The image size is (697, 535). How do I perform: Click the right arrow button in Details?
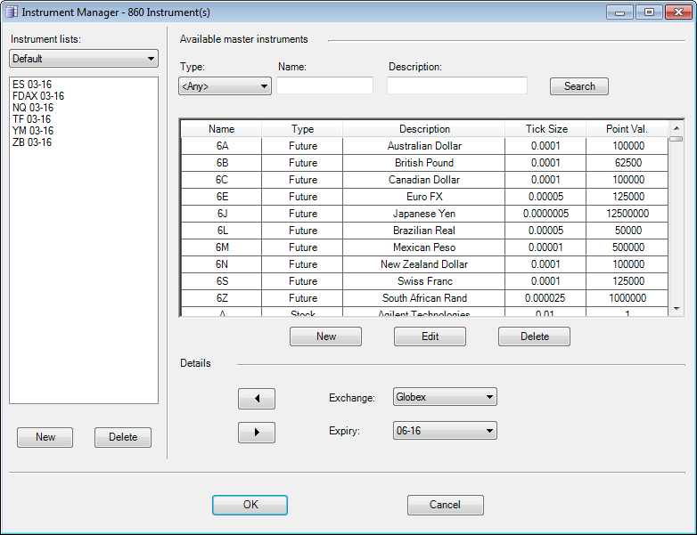click(257, 433)
